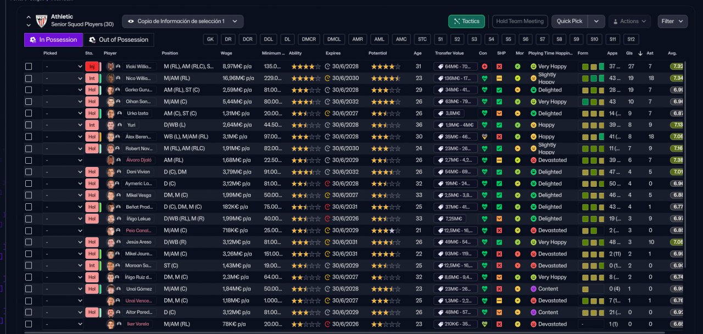Open Picked dropdown for Urko Izeta
The height and width of the screenshot is (334, 703).
[63, 113]
